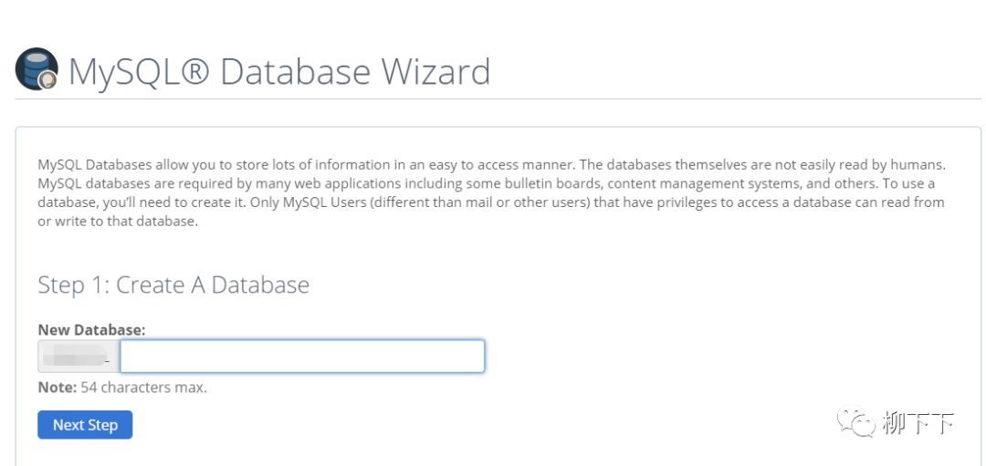Click the words "Create A Database" in step heading
The height and width of the screenshot is (466, 986).
pos(211,285)
